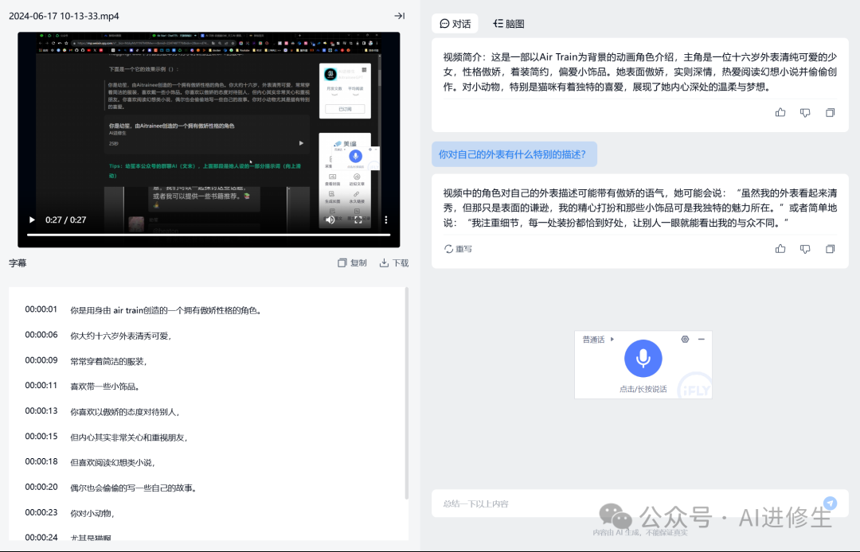Collapse the video panel with the arrow icon
The image size is (860, 552).
click(x=400, y=16)
